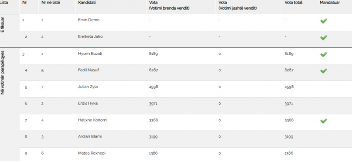Click the Nr në listë column header
This screenshot has height=163, width=352.
pos(51,3)
